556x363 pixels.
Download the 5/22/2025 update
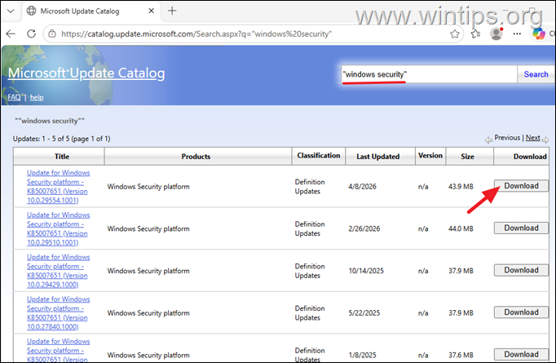pyautogui.click(x=521, y=312)
